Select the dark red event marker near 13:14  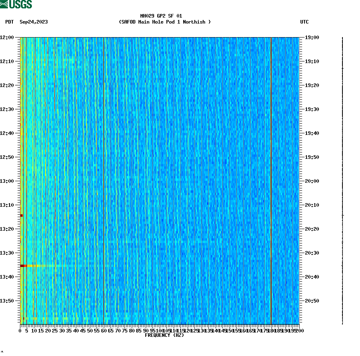point(22,215)
